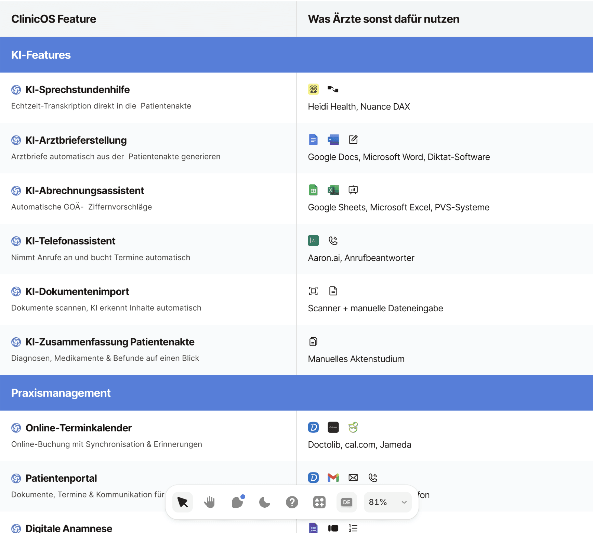This screenshot has width=593, height=533.
Task: Click the phone icon in Patientenportal row
Action: tap(373, 478)
